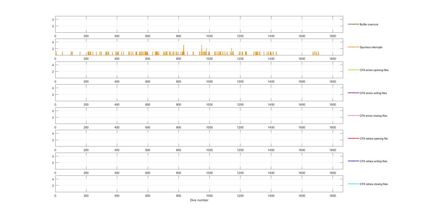Viewport: 426px width, 216px height.
Task: Pick the purple CF8 errors writing files line sample
Action: (353, 93)
